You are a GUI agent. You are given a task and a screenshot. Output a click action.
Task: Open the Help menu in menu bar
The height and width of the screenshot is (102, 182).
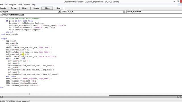point(34,5)
